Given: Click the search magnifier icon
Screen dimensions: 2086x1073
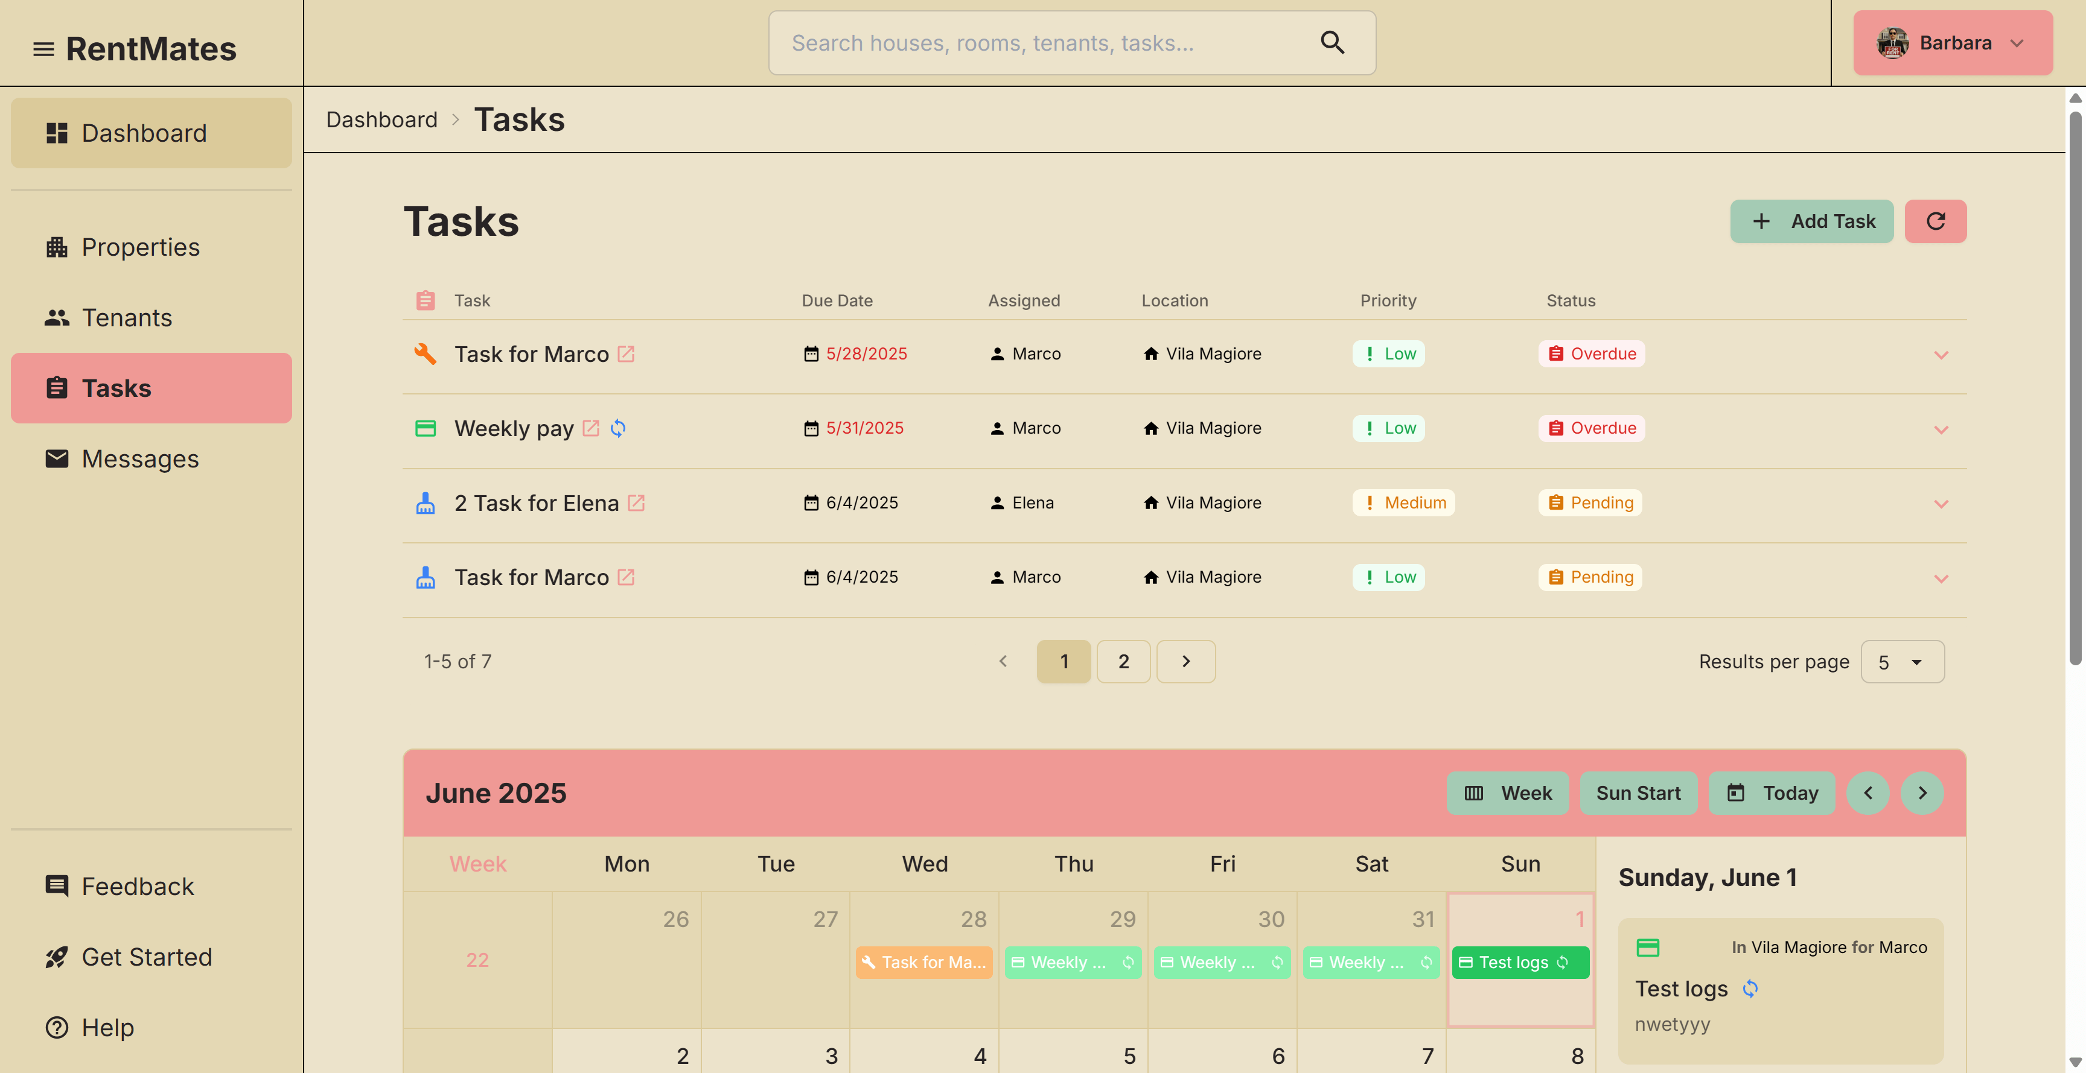Looking at the screenshot, I should [x=1332, y=42].
